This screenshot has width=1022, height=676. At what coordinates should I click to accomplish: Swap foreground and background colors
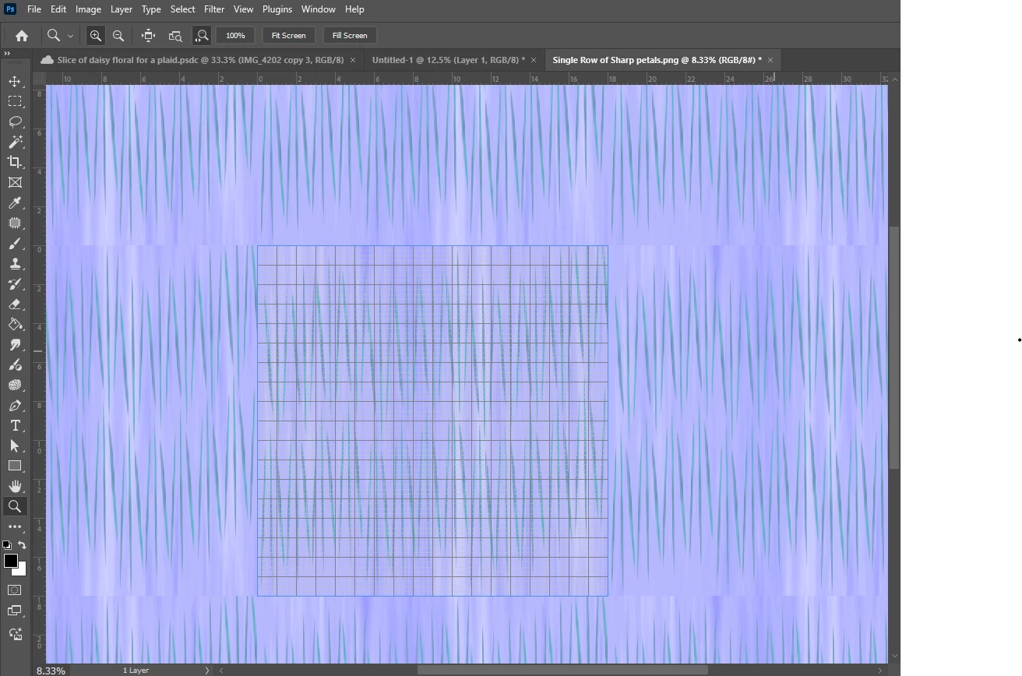click(x=22, y=545)
